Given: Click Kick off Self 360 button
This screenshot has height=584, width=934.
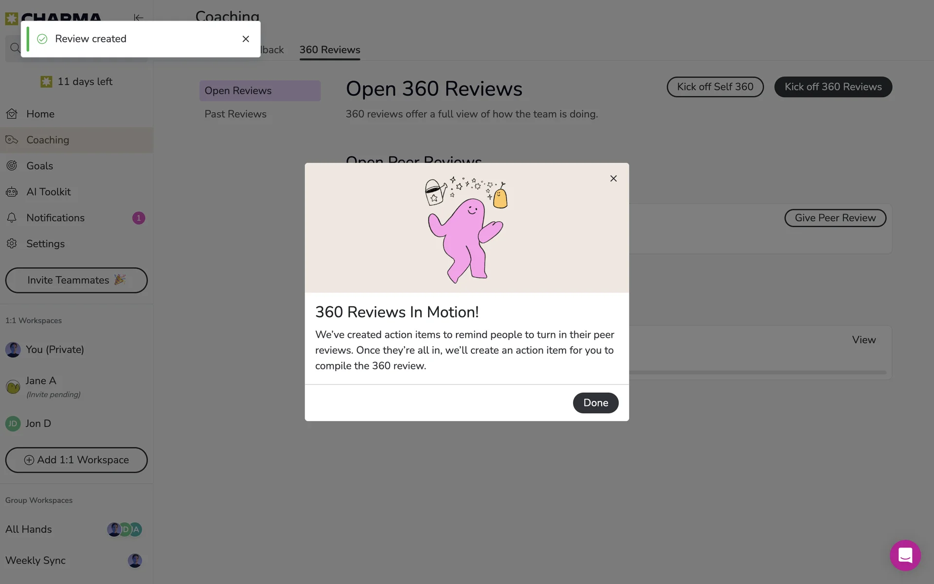Looking at the screenshot, I should click(715, 87).
